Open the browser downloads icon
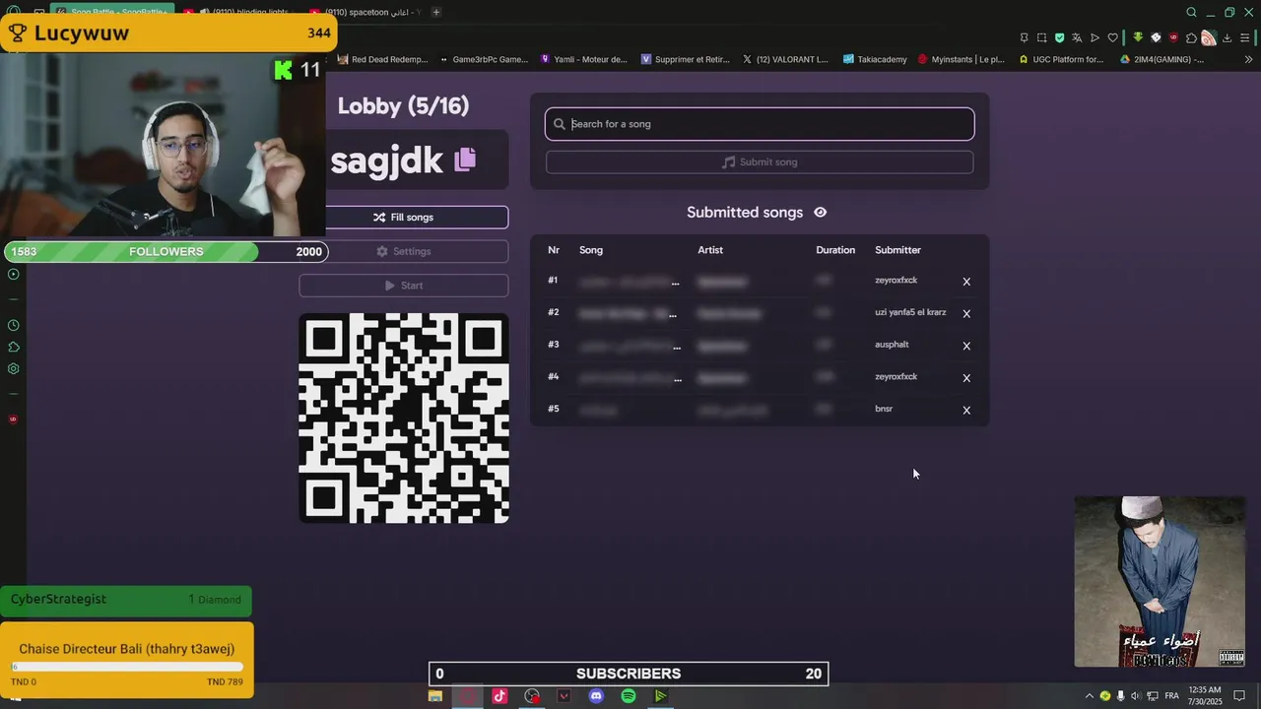Viewport: 1261px width, 709px height. [1227, 37]
